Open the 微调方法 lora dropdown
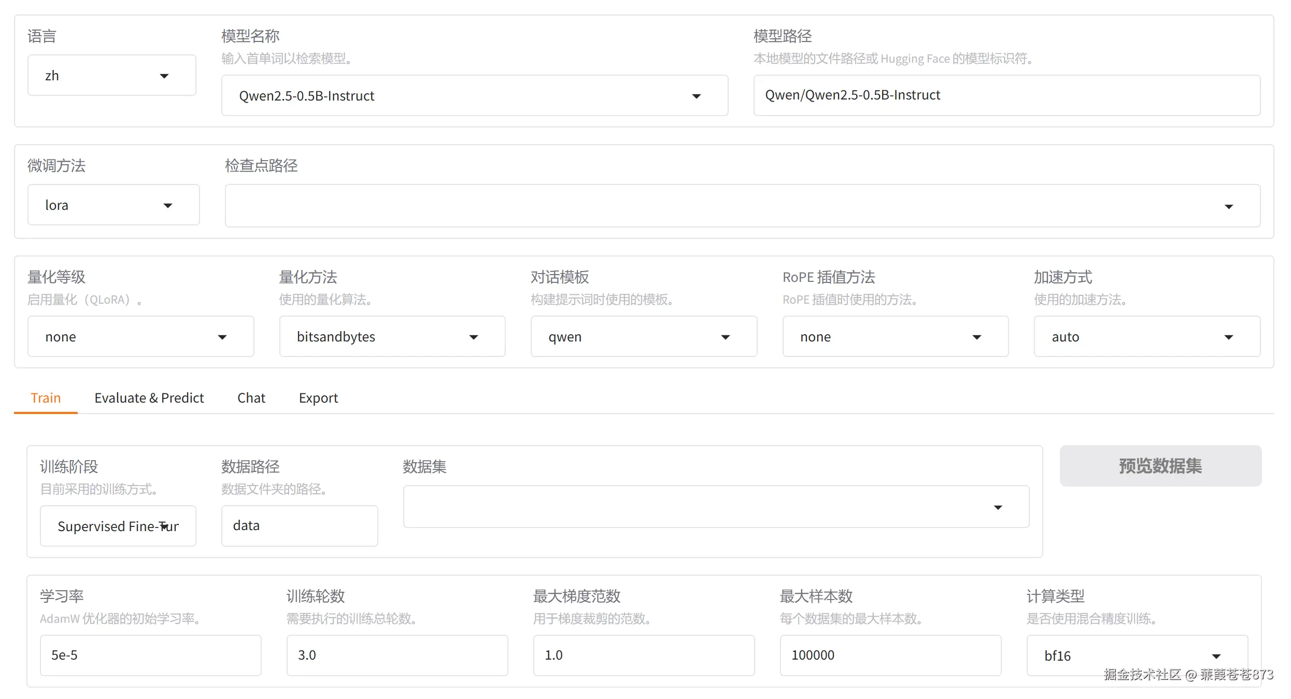This screenshot has width=1291, height=699. [113, 205]
